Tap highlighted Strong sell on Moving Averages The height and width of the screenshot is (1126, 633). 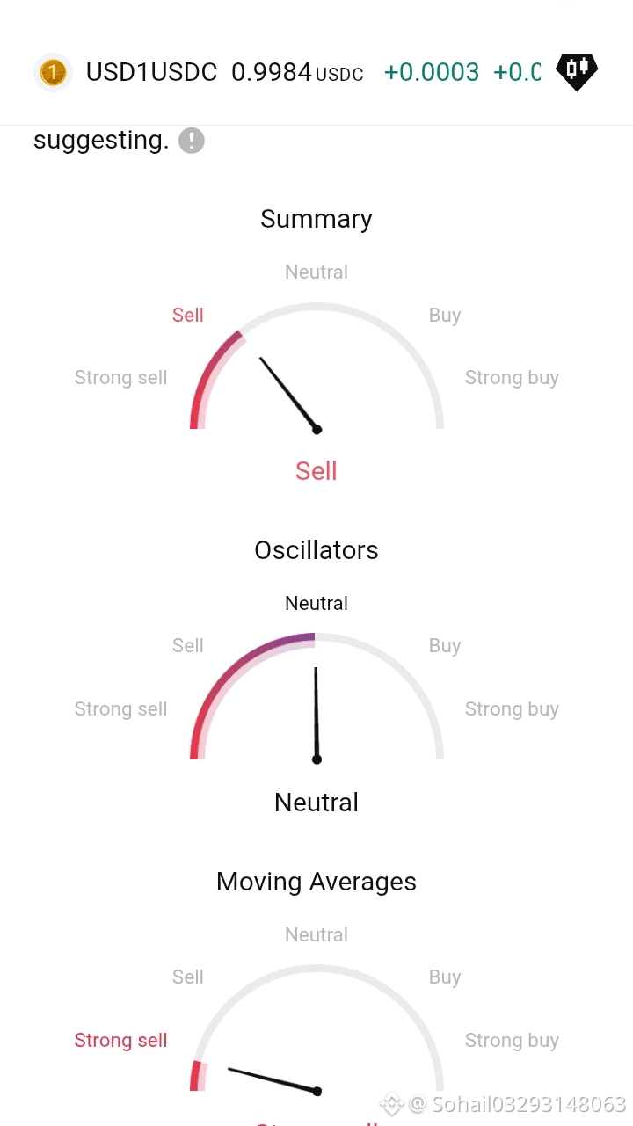pyautogui.click(x=120, y=1041)
